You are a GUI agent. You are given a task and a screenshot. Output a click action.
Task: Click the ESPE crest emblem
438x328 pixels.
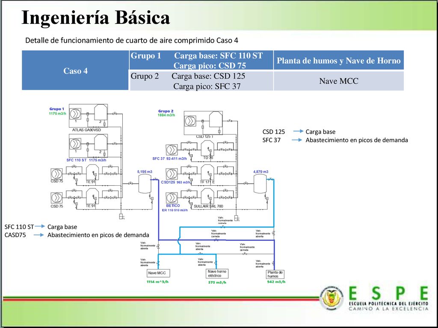point(332,298)
